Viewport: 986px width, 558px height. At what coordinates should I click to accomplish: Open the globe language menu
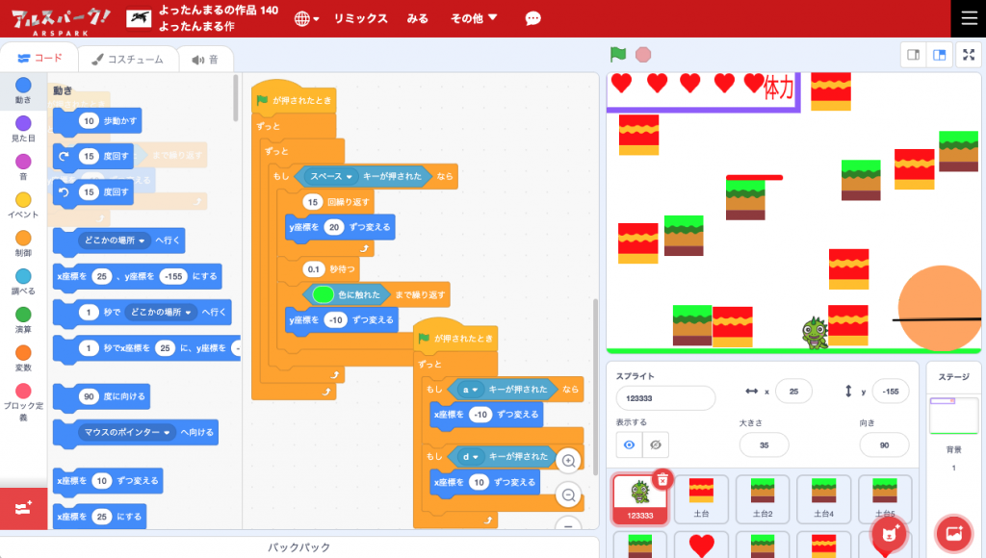tap(306, 19)
